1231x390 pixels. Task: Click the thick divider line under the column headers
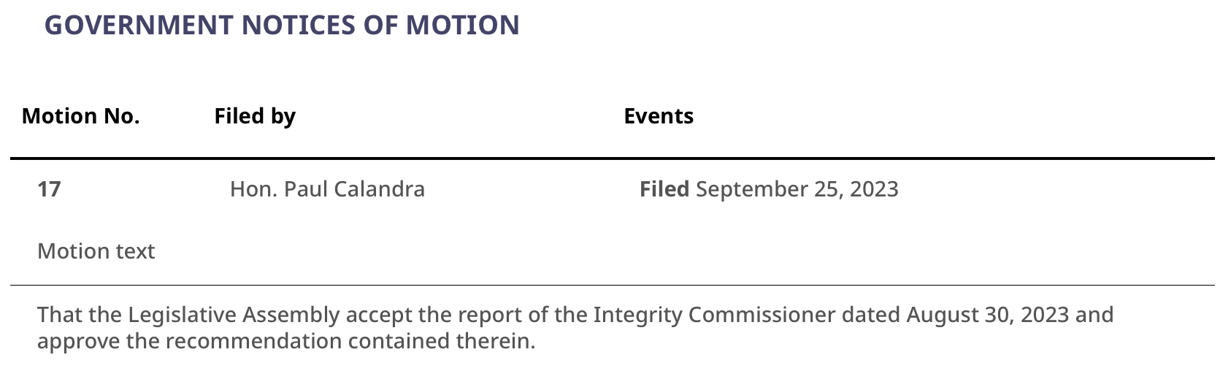point(613,158)
